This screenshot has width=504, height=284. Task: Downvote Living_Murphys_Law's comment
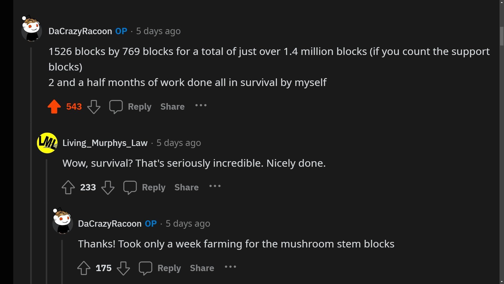108,187
